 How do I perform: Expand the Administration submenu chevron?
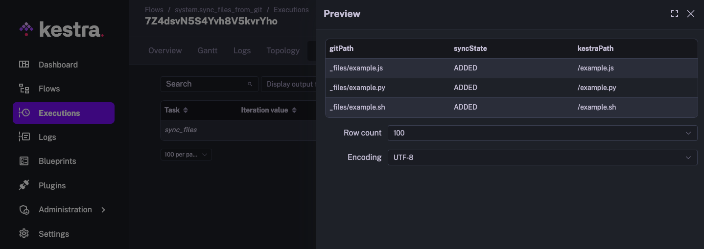click(103, 210)
